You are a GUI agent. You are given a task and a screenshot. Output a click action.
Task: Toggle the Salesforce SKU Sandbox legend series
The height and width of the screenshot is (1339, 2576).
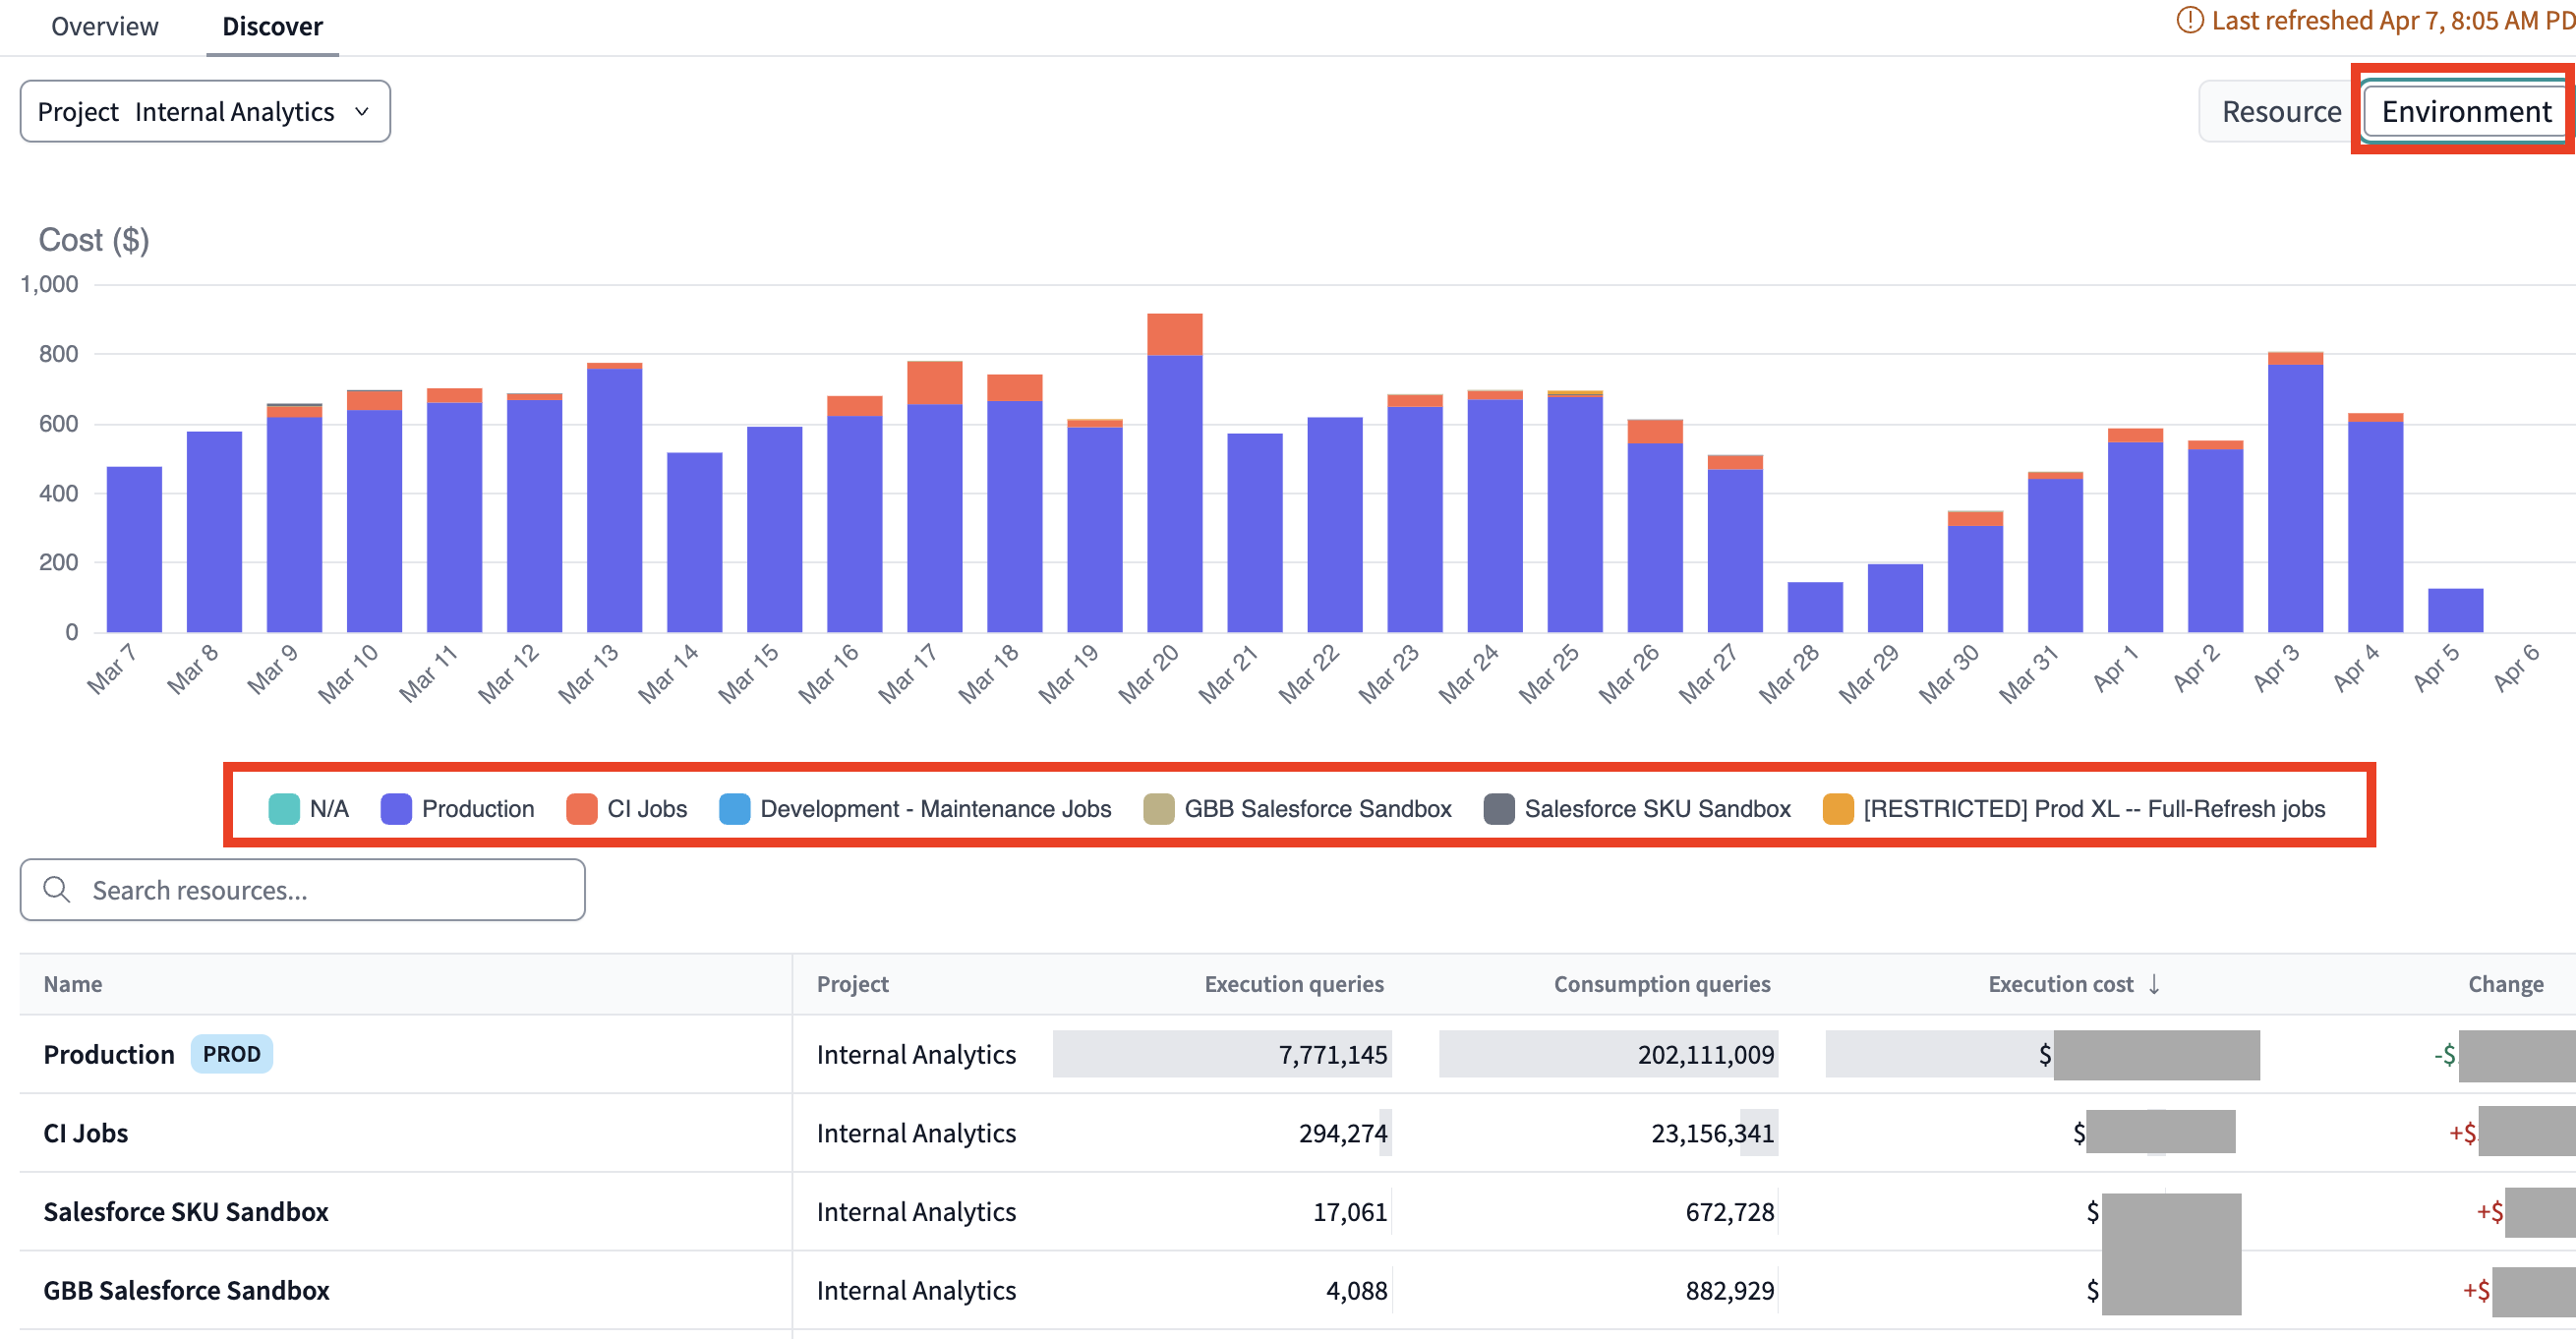(x=1498, y=809)
